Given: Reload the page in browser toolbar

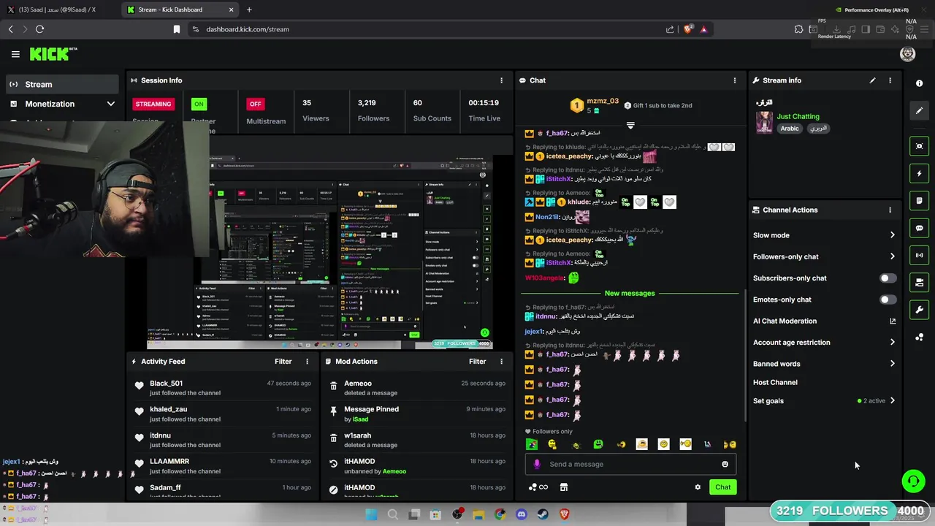Looking at the screenshot, I should click(x=39, y=29).
